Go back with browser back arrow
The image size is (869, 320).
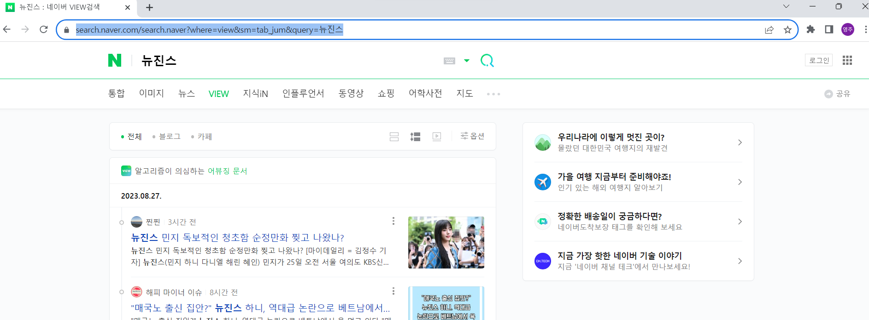point(7,29)
